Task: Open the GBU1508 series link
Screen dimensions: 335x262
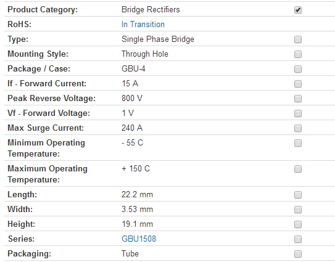Action: [139, 239]
